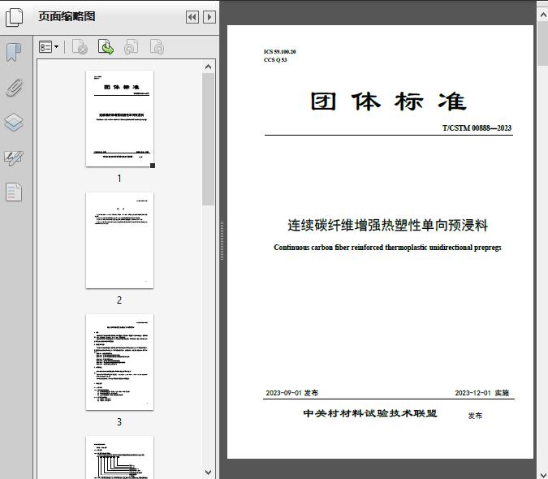Click the insert page from file icon
This screenshot has height=479, width=548.
pyautogui.click(x=106, y=47)
